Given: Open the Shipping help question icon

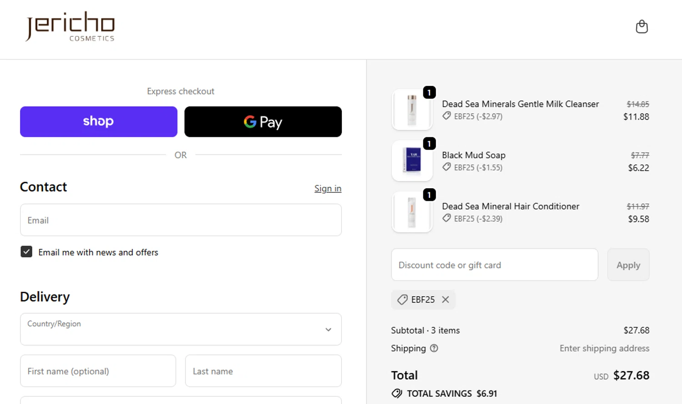Looking at the screenshot, I should coord(434,348).
